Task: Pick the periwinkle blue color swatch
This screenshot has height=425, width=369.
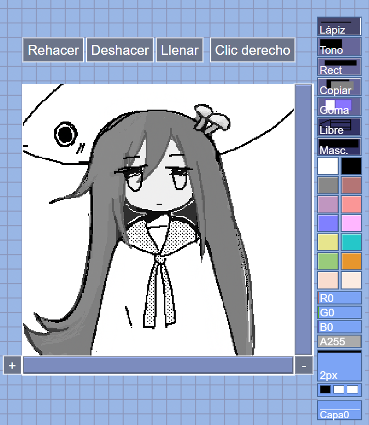Action: (328, 223)
